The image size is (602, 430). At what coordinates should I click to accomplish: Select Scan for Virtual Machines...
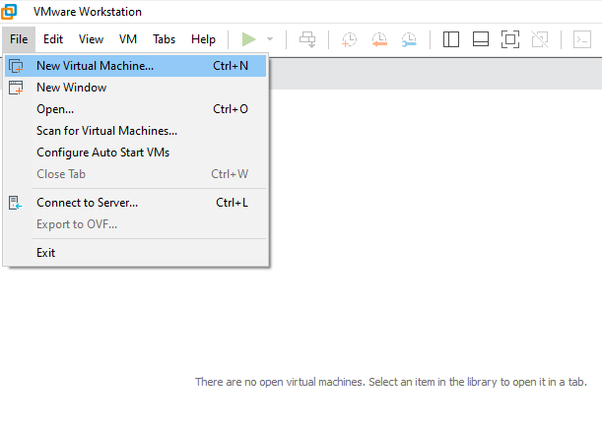136,131
